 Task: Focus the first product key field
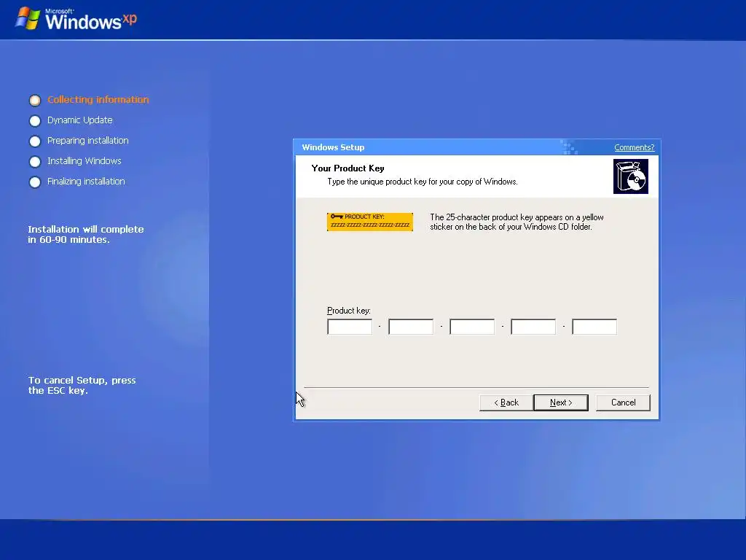click(350, 327)
